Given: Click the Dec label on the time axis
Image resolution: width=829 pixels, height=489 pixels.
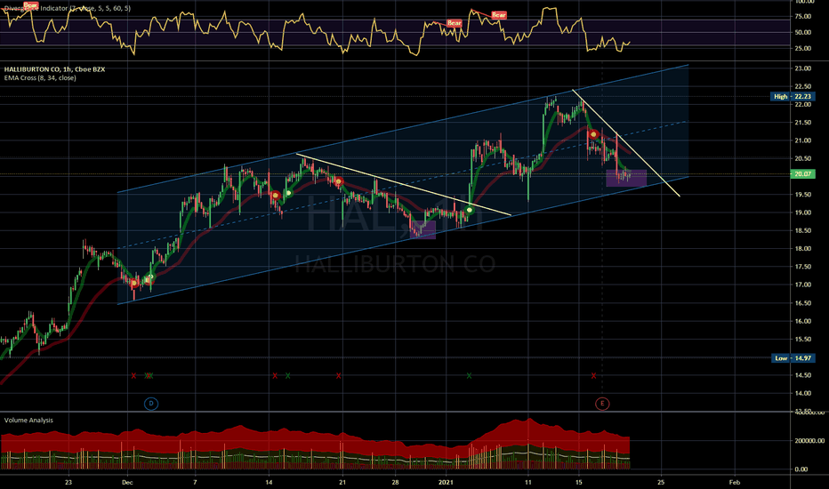Looking at the screenshot, I should (x=127, y=482).
